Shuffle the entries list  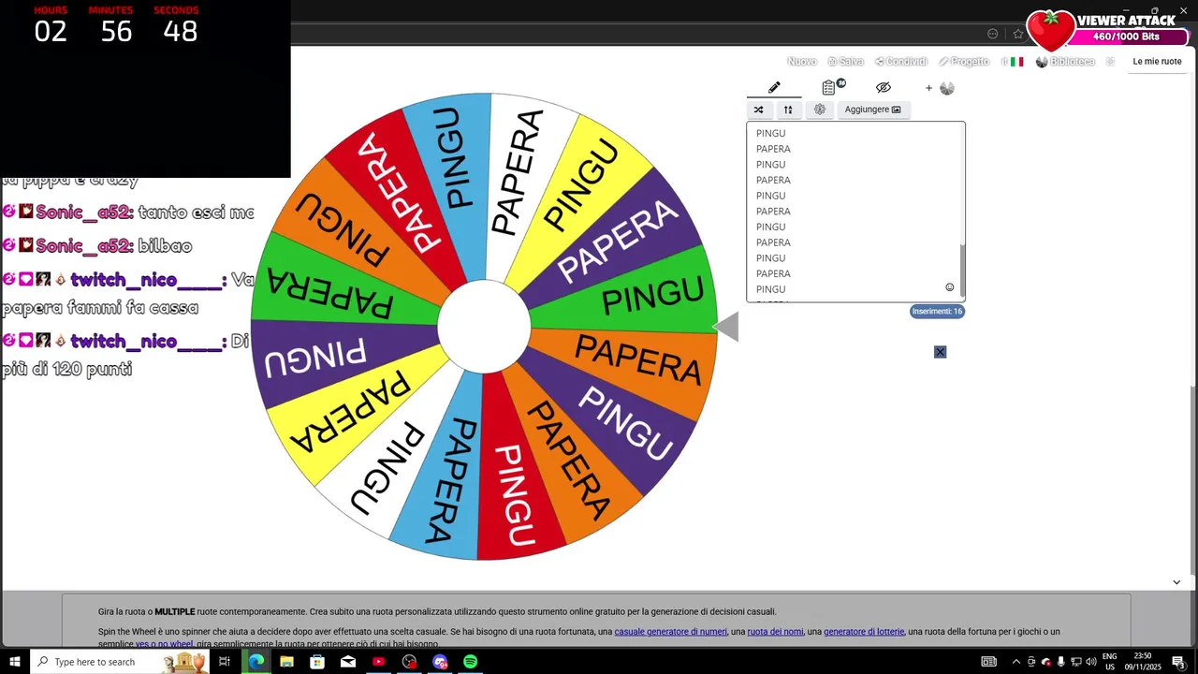coord(759,110)
